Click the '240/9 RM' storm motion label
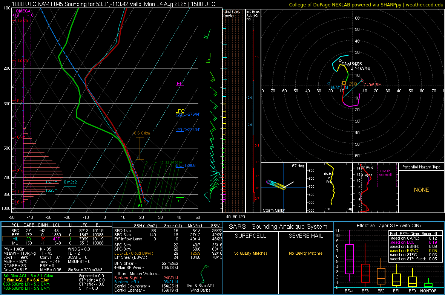Viewport: 445px width, 295px height. coord(373,85)
